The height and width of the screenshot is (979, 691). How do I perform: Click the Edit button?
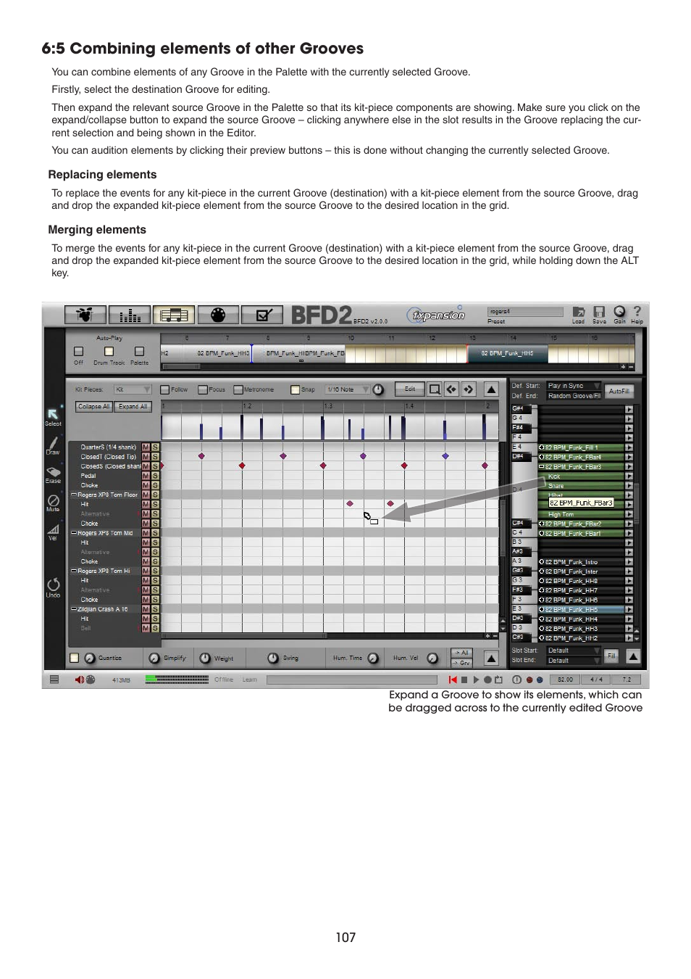coord(410,389)
